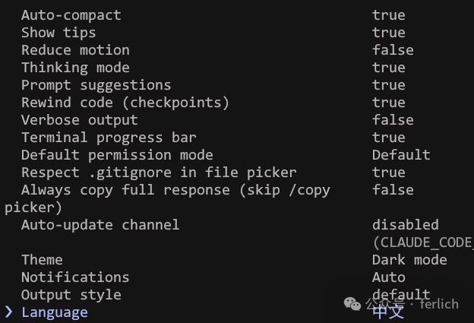Click the Respect .gitignore in file picker label
Screen dimensions: 474x323
[159, 173]
